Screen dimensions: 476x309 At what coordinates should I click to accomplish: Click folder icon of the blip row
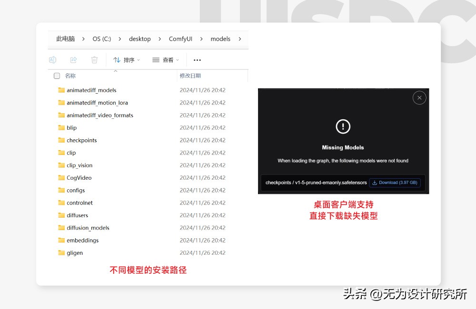point(61,127)
